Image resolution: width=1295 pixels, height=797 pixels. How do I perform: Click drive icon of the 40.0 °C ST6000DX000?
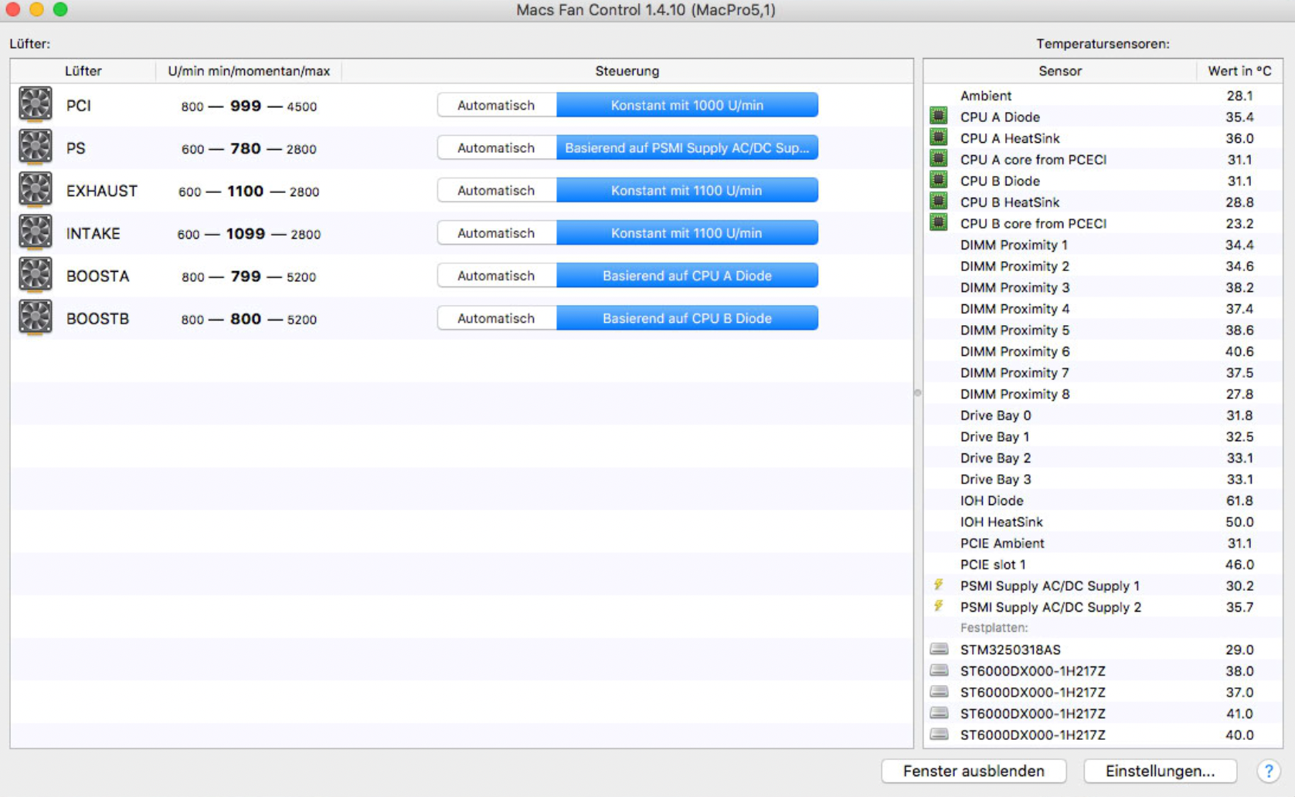[939, 734]
